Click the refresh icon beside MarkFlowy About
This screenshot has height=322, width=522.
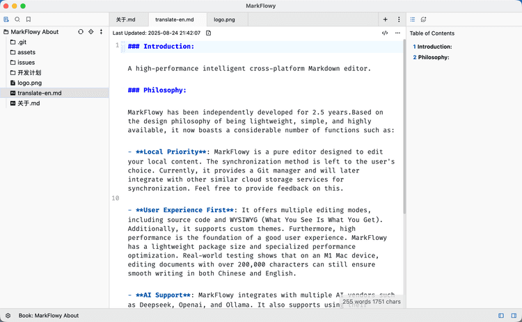click(81, 32)
